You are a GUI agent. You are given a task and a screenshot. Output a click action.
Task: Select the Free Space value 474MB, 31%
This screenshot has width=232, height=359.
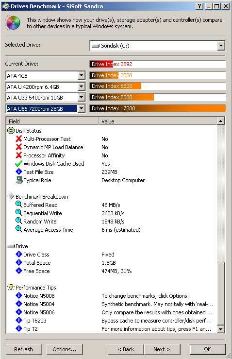pyautogui.click(x=116, y=271)
